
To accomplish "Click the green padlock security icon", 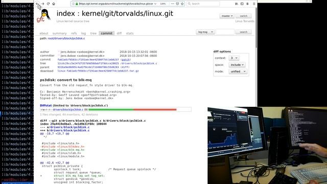I will pos(77,4).
